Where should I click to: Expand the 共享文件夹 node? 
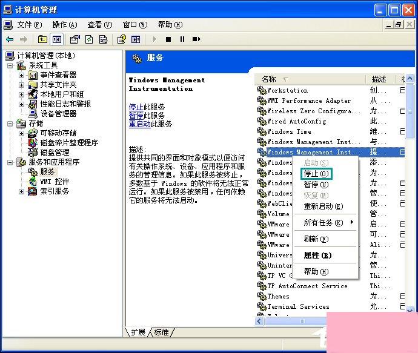[22, 85]
